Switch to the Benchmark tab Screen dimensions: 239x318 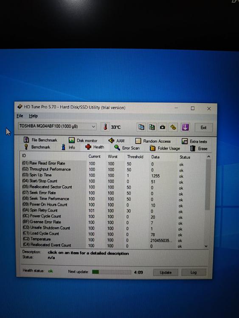[x=37, y=147]
